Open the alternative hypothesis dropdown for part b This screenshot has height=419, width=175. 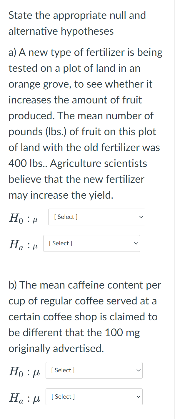point(94,397)
